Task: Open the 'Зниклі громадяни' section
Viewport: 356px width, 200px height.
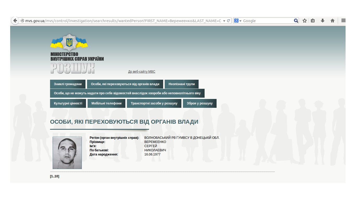Action: (x=68, y=84)
